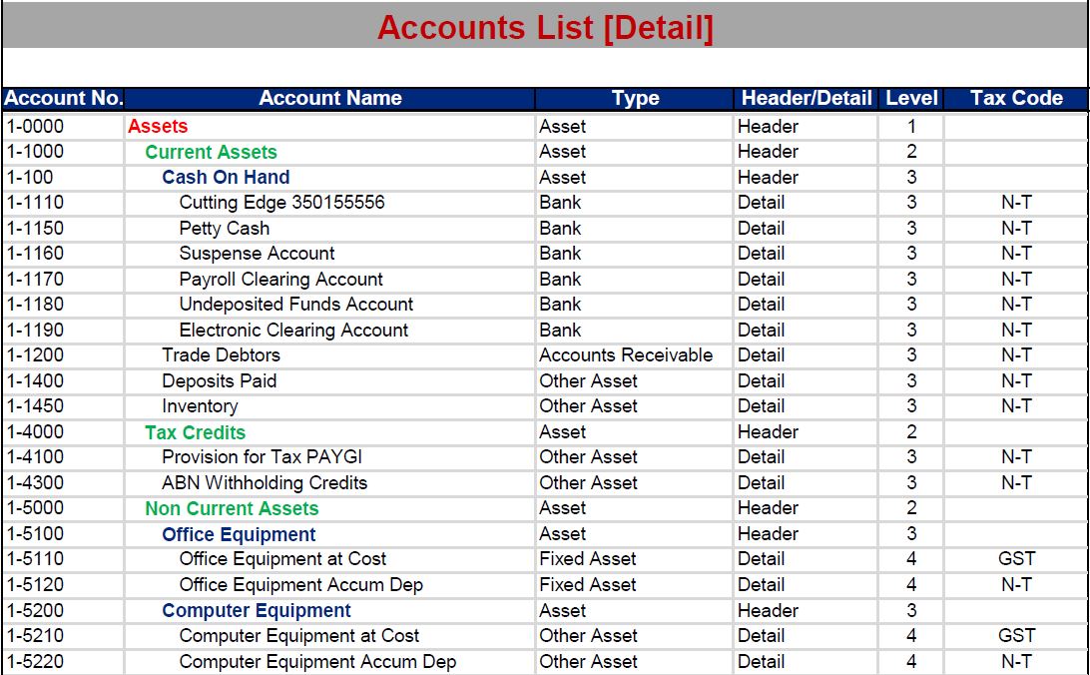
Task: Click the Cash On Hand account name
Action: [x=226, y=178]
